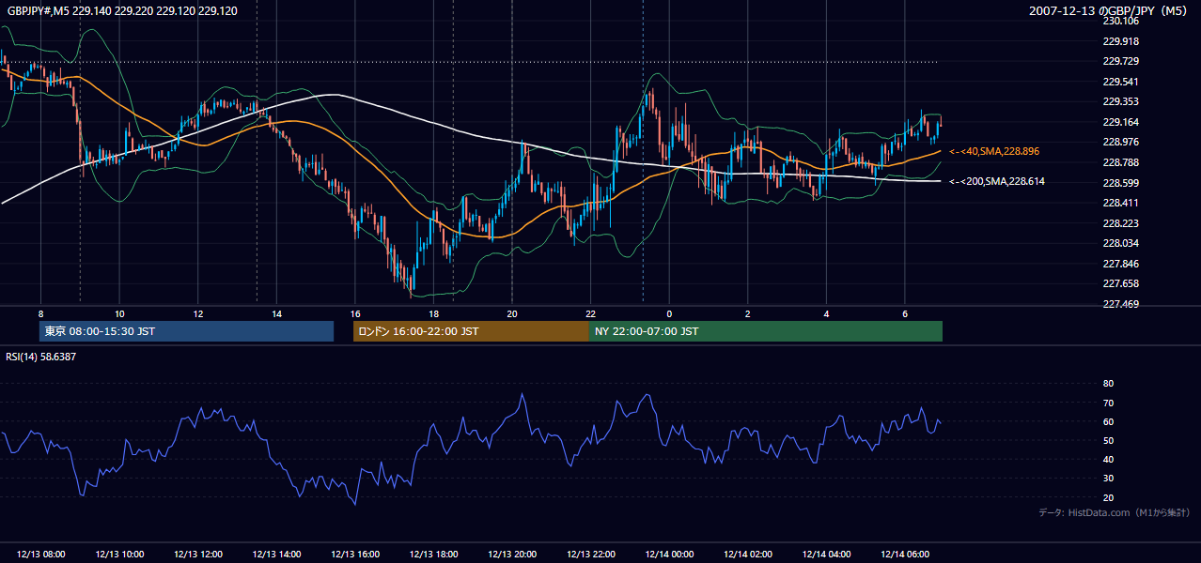Click hour marker 12 below price chart
The width and height of the screenshot is (1201, 563).
coord(197,313)
